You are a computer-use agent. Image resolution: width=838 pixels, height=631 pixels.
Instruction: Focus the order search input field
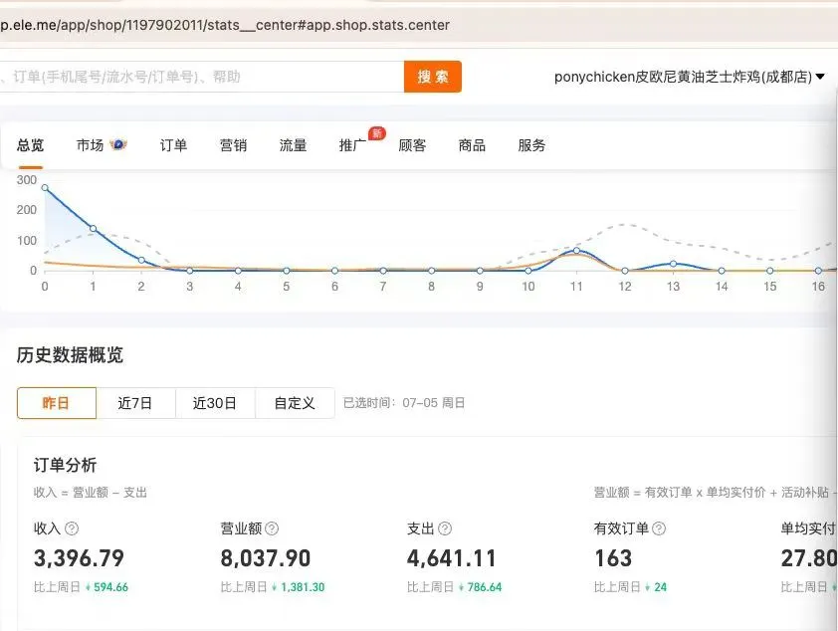point(201,77)
